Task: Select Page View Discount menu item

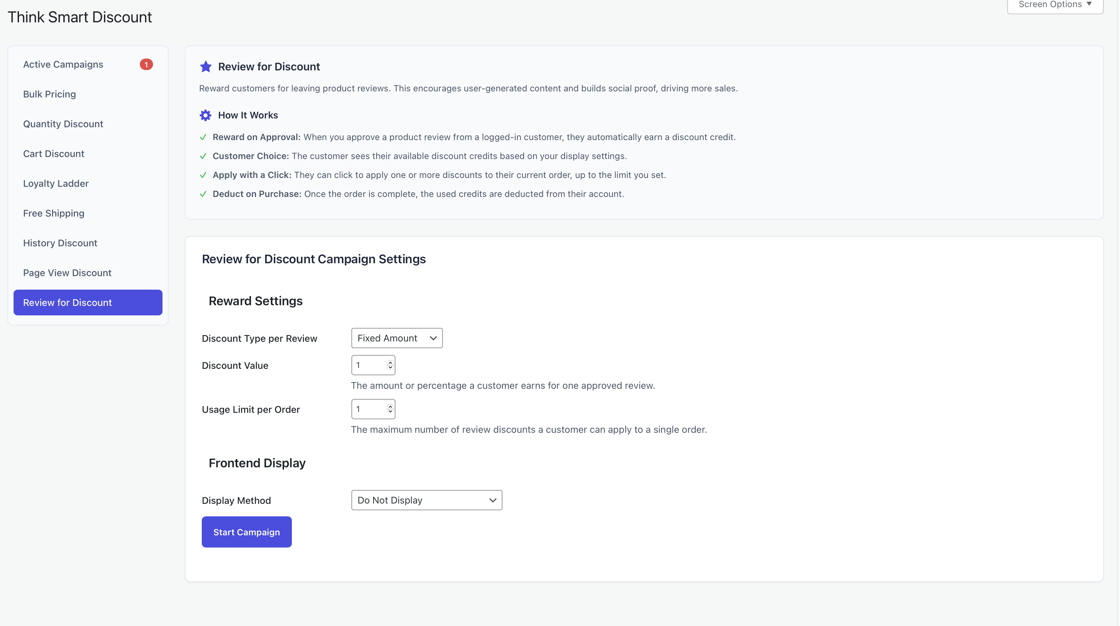Action: click(x=67, y=273)
